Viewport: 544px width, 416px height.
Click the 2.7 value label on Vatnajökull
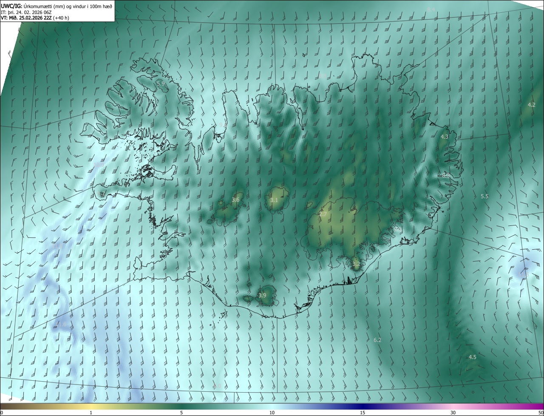pyautogui.click(x=323, y=214)
